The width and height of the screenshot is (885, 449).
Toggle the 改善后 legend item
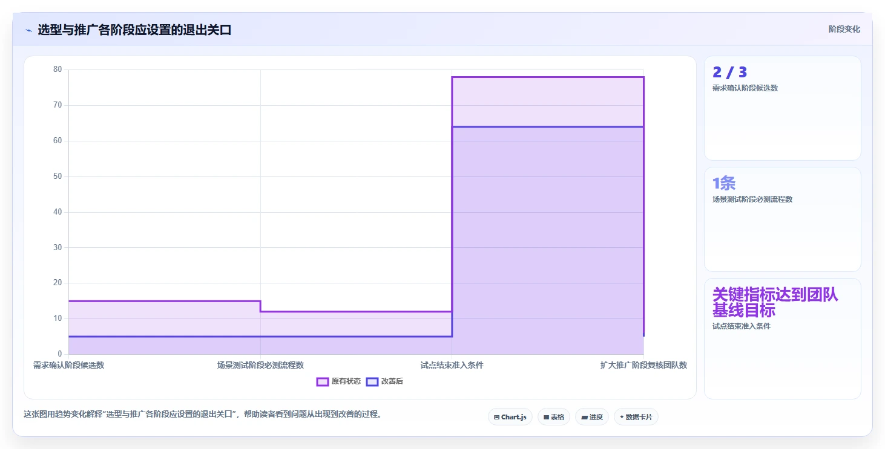(x=385, y=381)
